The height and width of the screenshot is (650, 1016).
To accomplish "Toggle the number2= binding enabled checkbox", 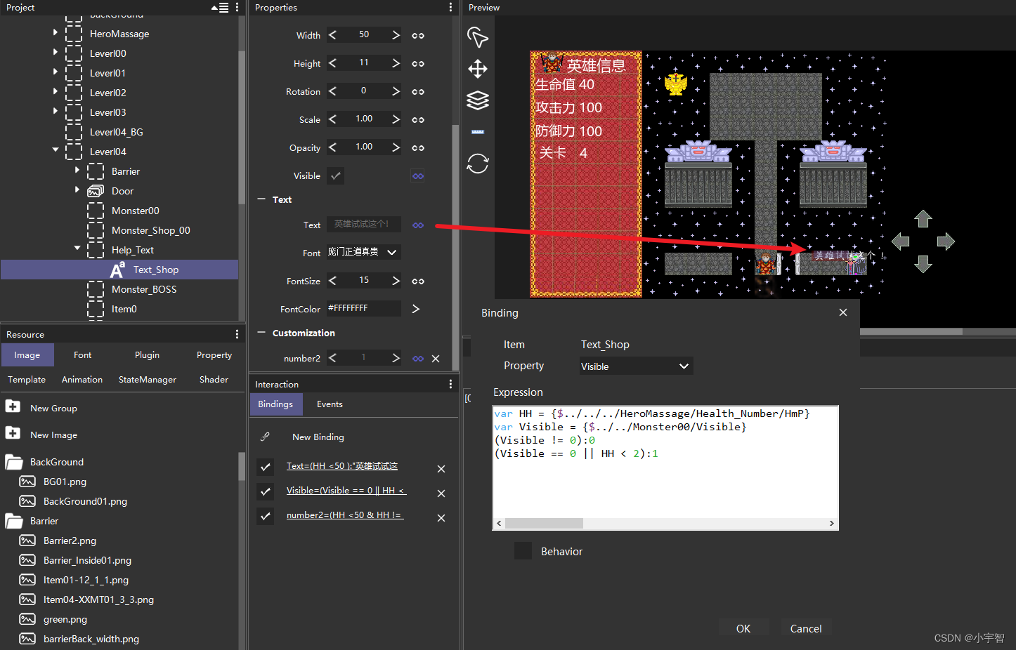I will (266, 516).
